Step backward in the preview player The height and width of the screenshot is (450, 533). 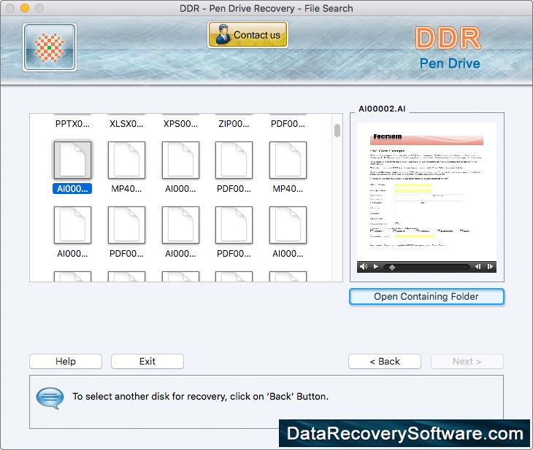[478, 267]
